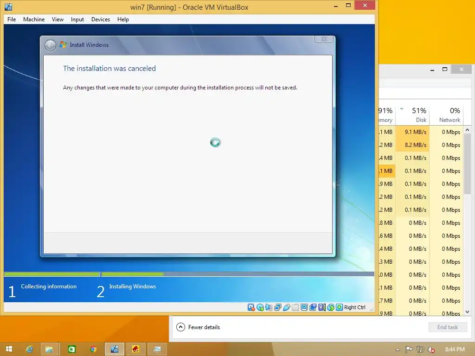Click network adapter indicator in VirtualBox status bar
This screenshot has height=356, width=475.
click(x=277, y=307)
